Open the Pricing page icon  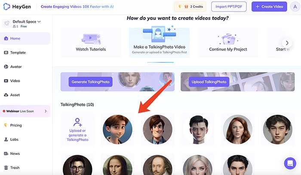6,126
